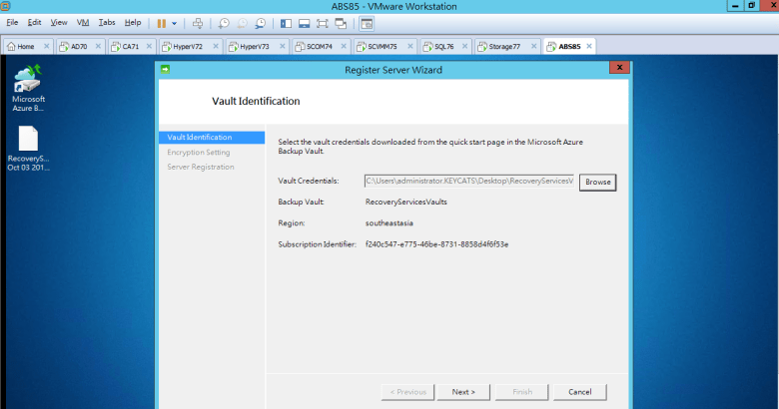Open the power options dropdown arrow beside pause
The height and width of the screenshot is (409, 779).
[174, 22]
